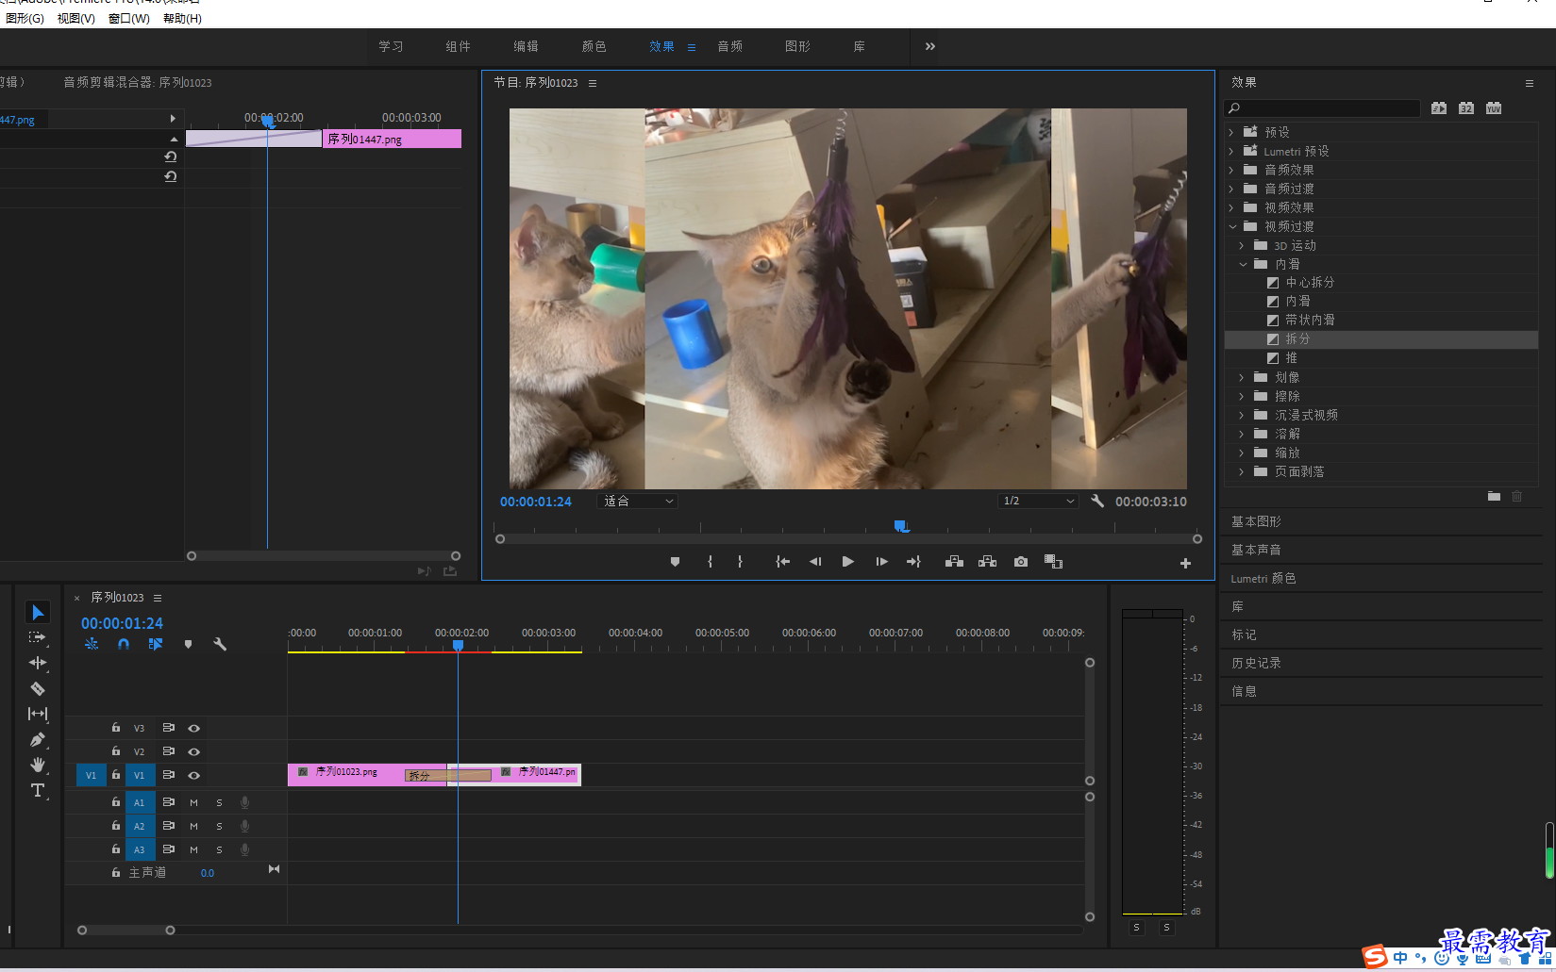
Task: Switch to 颜色 workspace tab
Action: pos(594,46)
